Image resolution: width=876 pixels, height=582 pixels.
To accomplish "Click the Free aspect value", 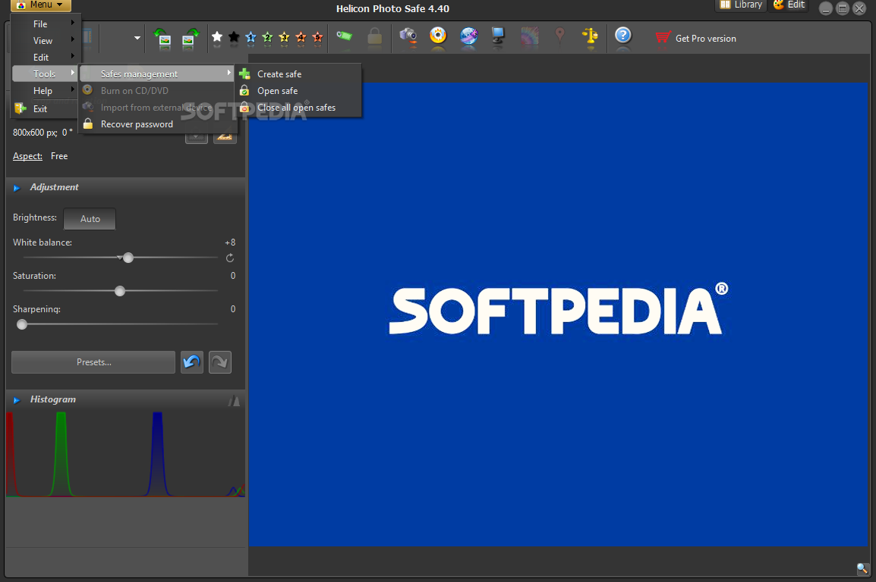I will [59, 156].
